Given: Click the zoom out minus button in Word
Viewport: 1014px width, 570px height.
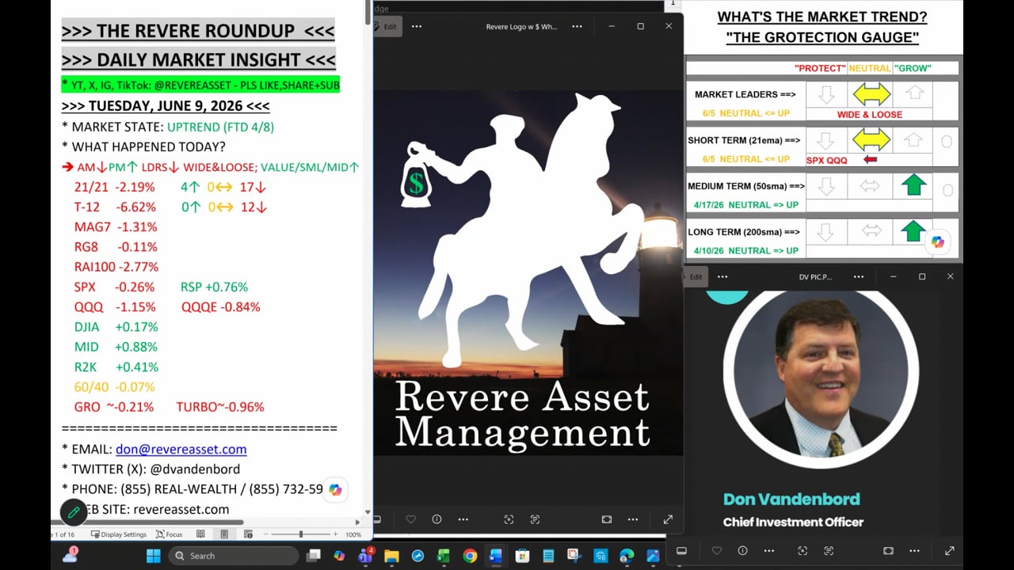Looking at the screenshot, I should click(x=265, y=534).
